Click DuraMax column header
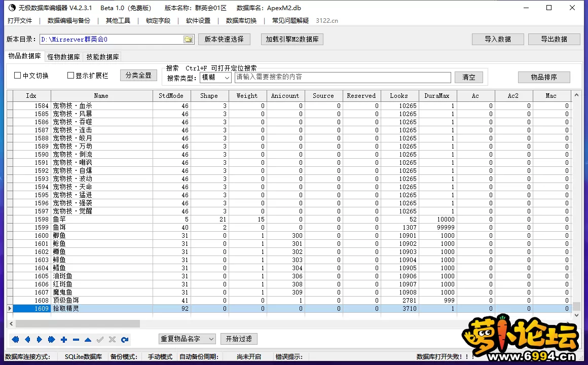Screen dimensions: 588x365 point(437,96)
